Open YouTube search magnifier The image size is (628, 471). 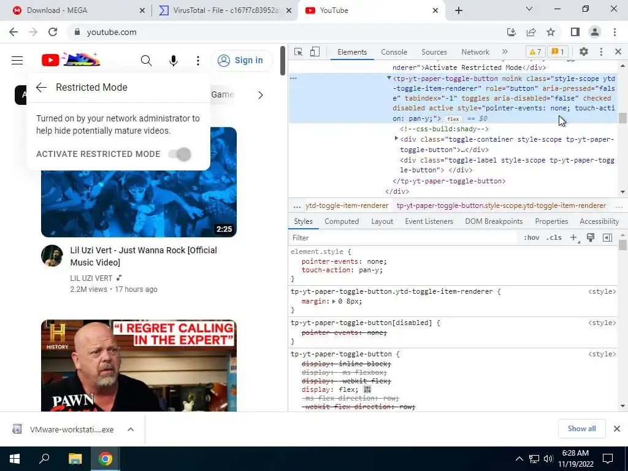[146, 61]
